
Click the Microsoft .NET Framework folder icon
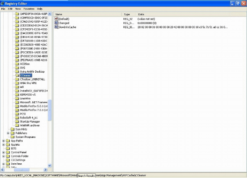click(x=17, y=102)
